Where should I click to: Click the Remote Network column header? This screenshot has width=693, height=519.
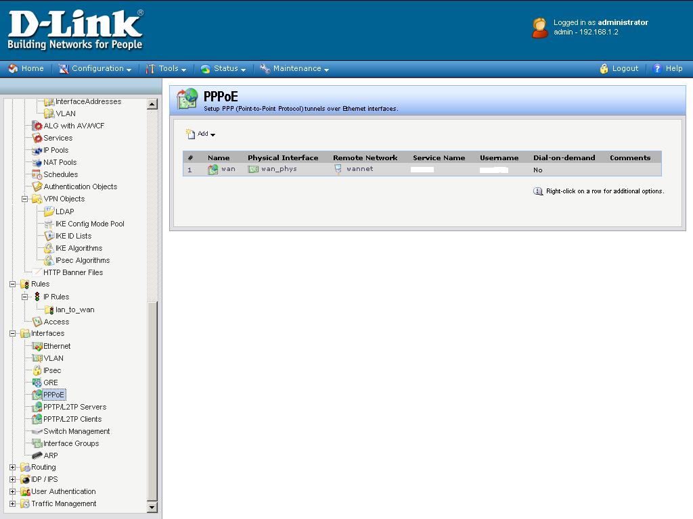pyautogui.click(x=365, y=157)
